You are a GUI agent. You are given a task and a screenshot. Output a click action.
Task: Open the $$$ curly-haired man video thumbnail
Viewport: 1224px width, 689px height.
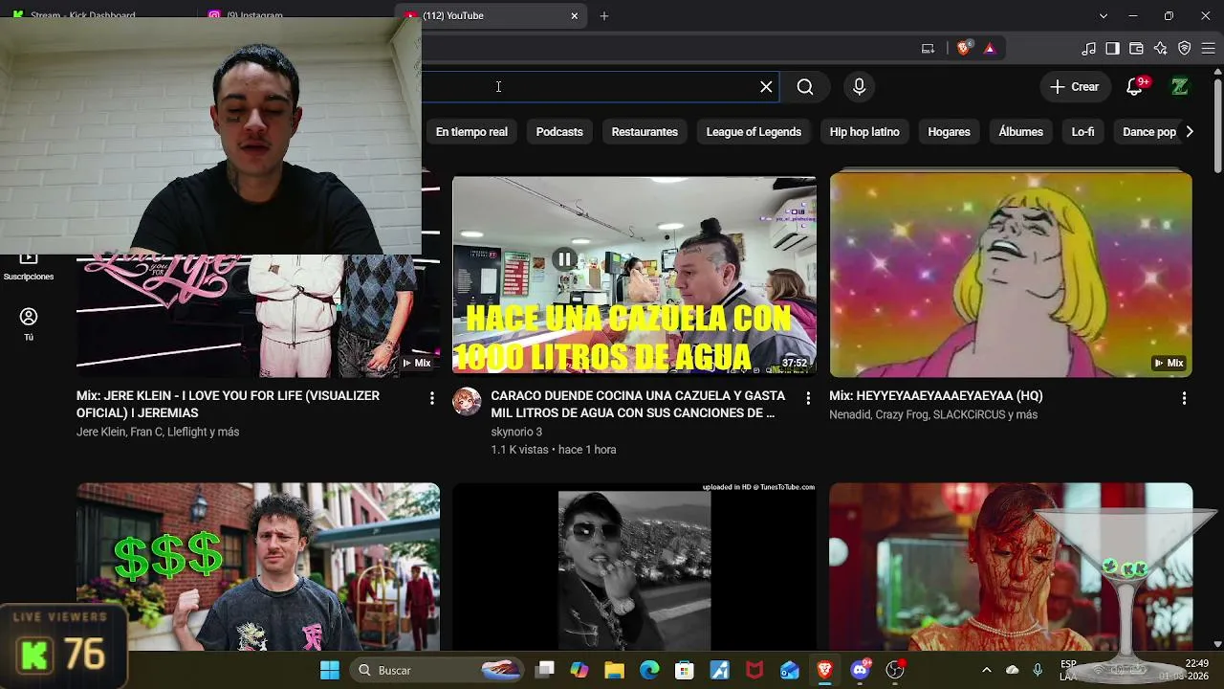pyautogui.click(x=258, y=567)
